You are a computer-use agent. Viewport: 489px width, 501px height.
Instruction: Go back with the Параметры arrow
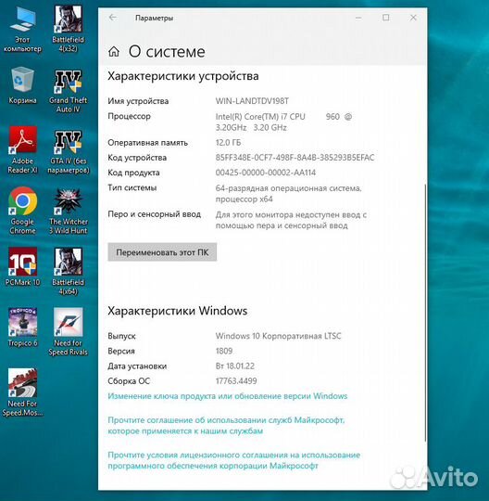pyautogui.click(x=113, y=18)
